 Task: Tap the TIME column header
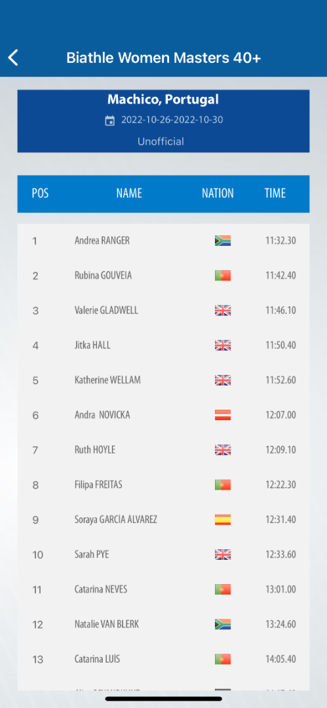click(275, 193)
